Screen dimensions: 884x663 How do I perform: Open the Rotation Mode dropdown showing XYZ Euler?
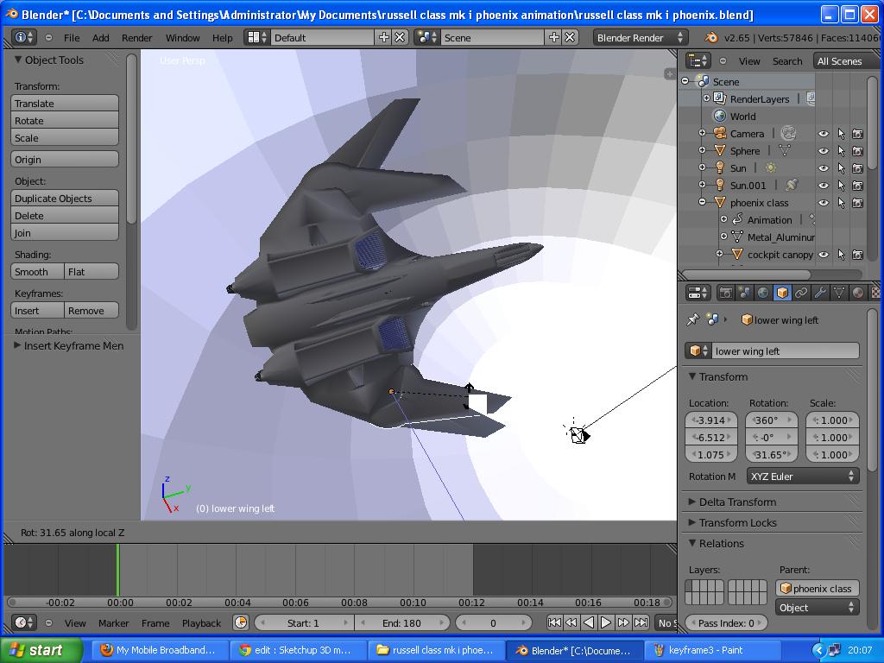pyautogui.click(x=803, y=476)
